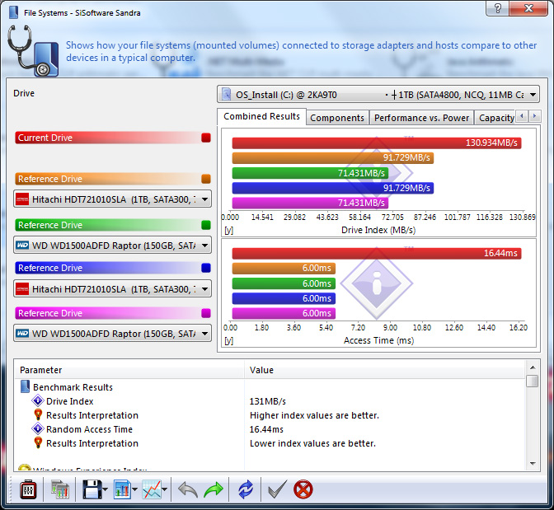Click the green 71.431MB/s chart bar

310,173
